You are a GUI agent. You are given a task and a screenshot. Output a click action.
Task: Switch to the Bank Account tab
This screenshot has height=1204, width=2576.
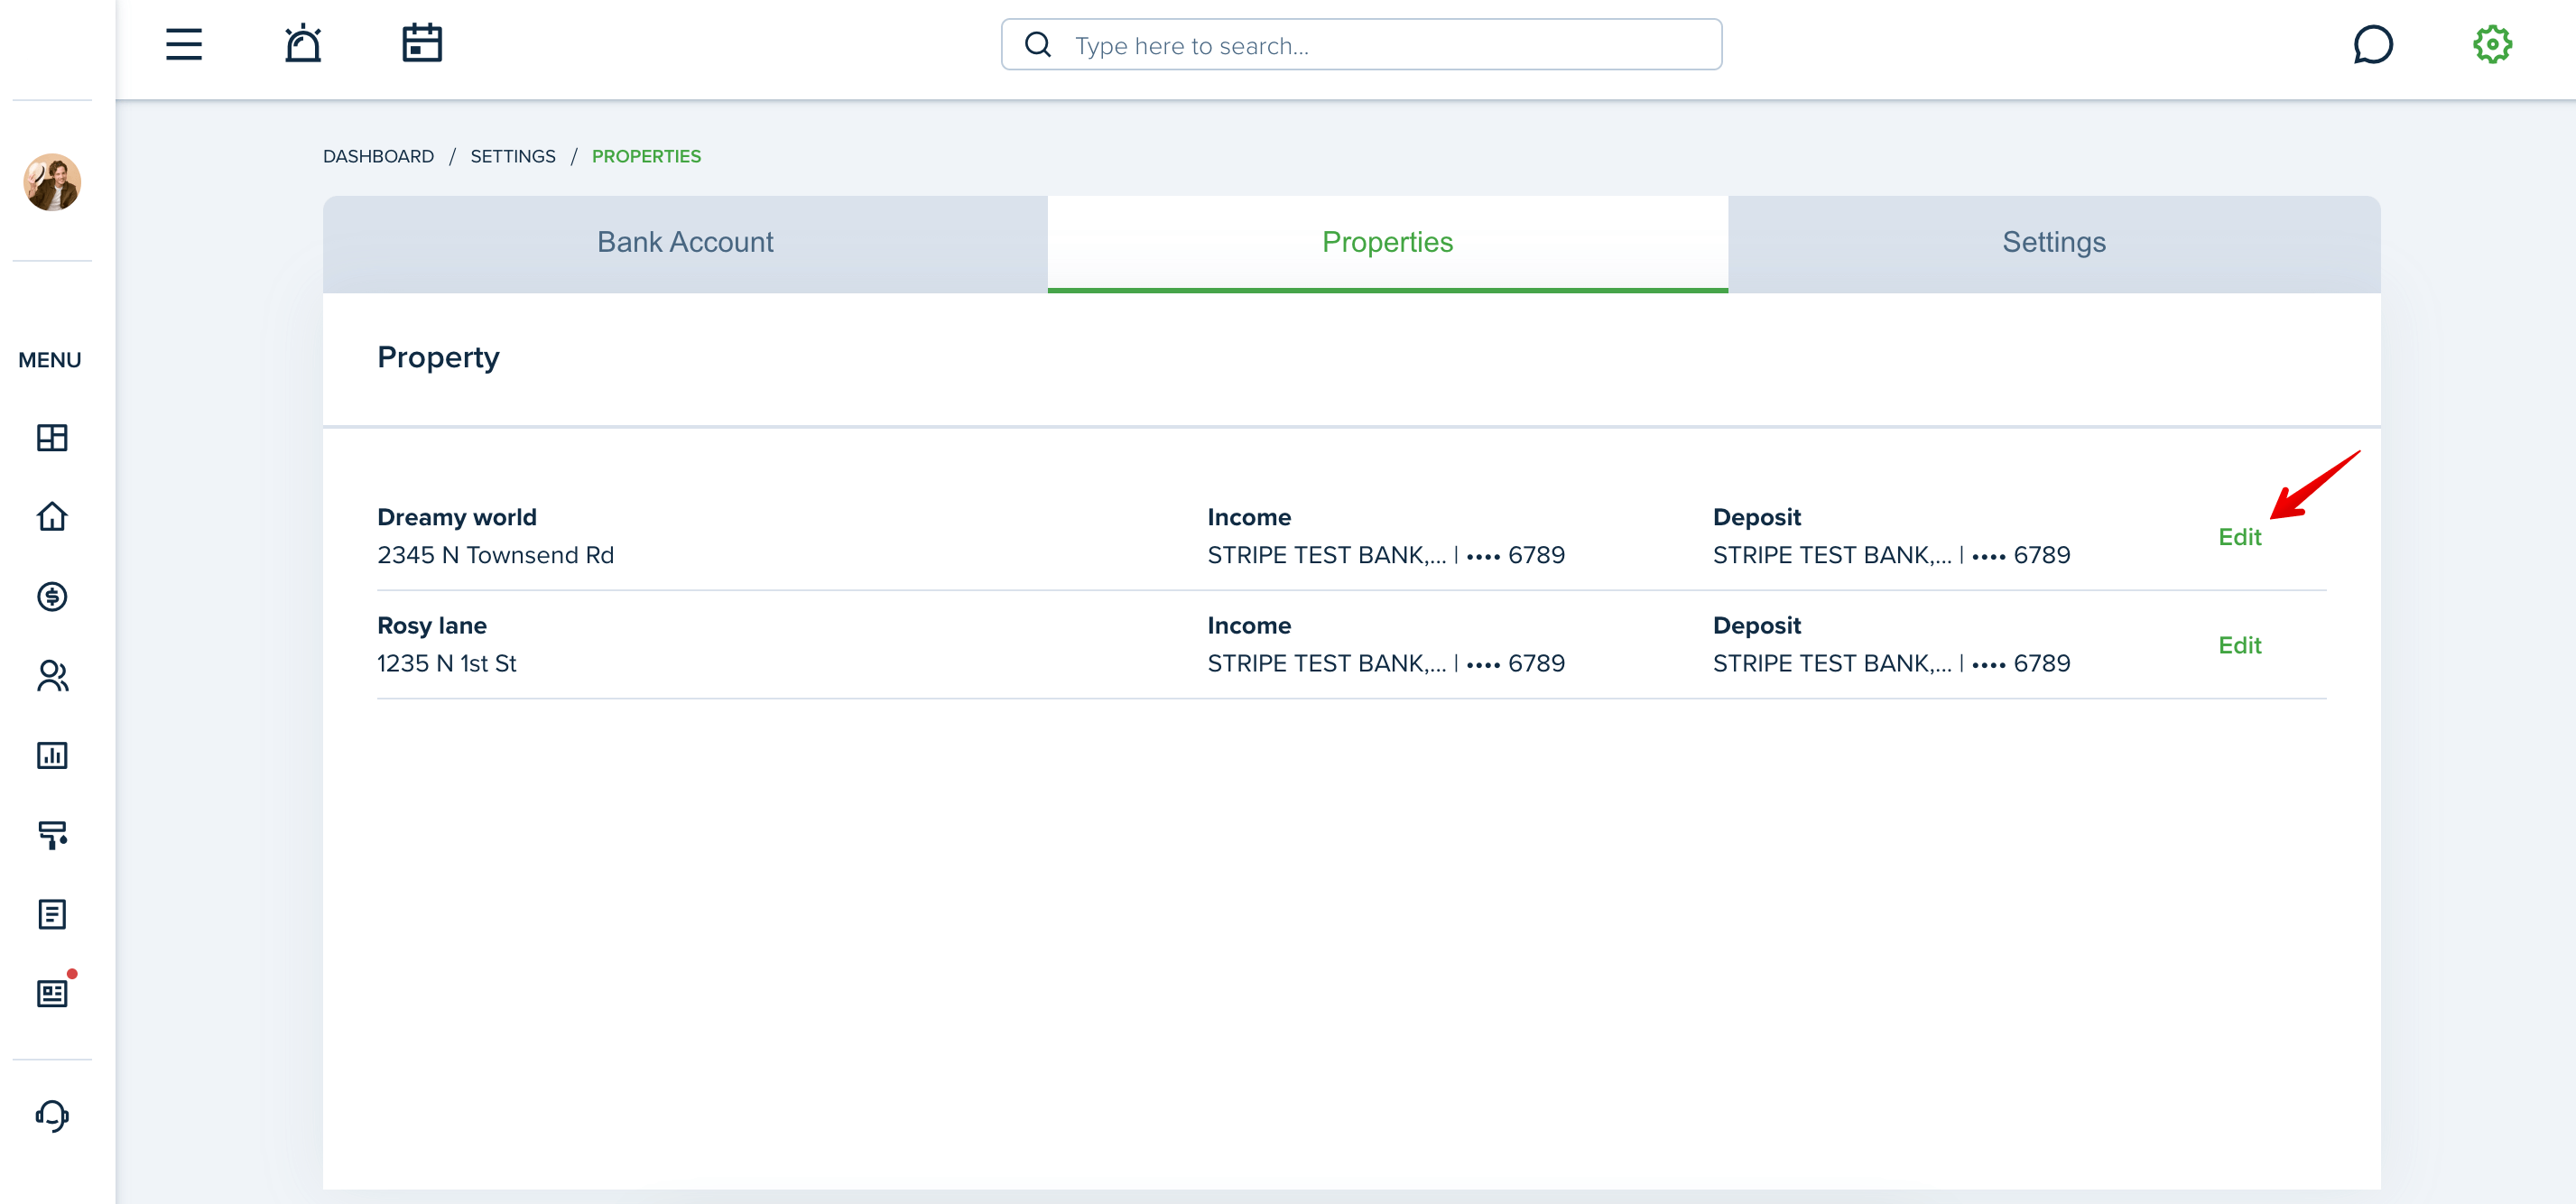685,243
